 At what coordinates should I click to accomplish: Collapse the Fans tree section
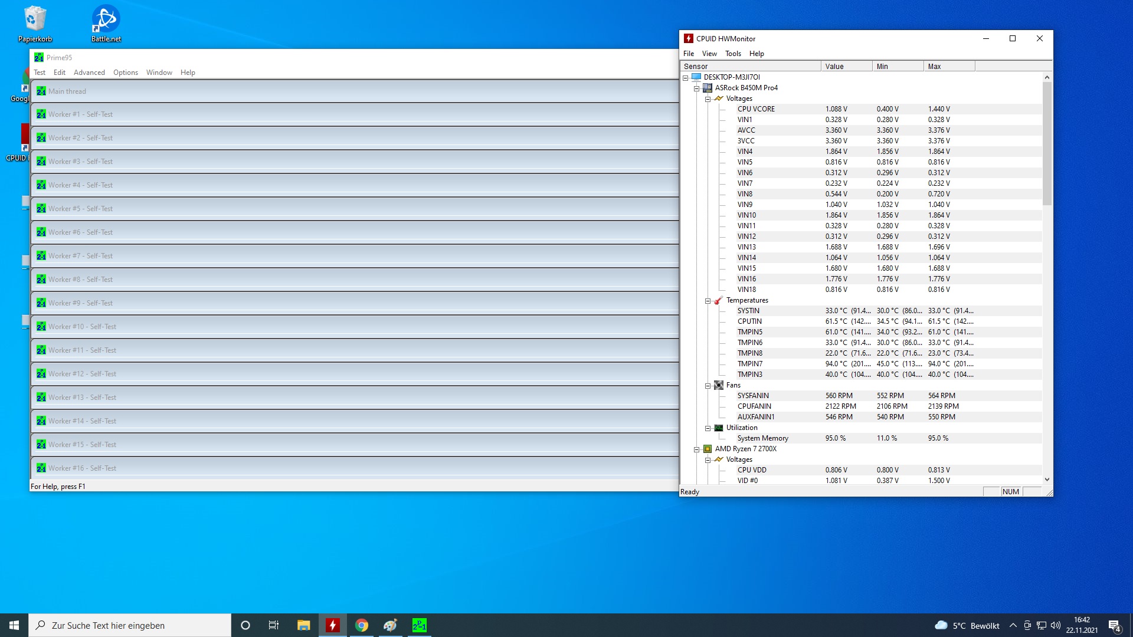click(x=708, y=386)
